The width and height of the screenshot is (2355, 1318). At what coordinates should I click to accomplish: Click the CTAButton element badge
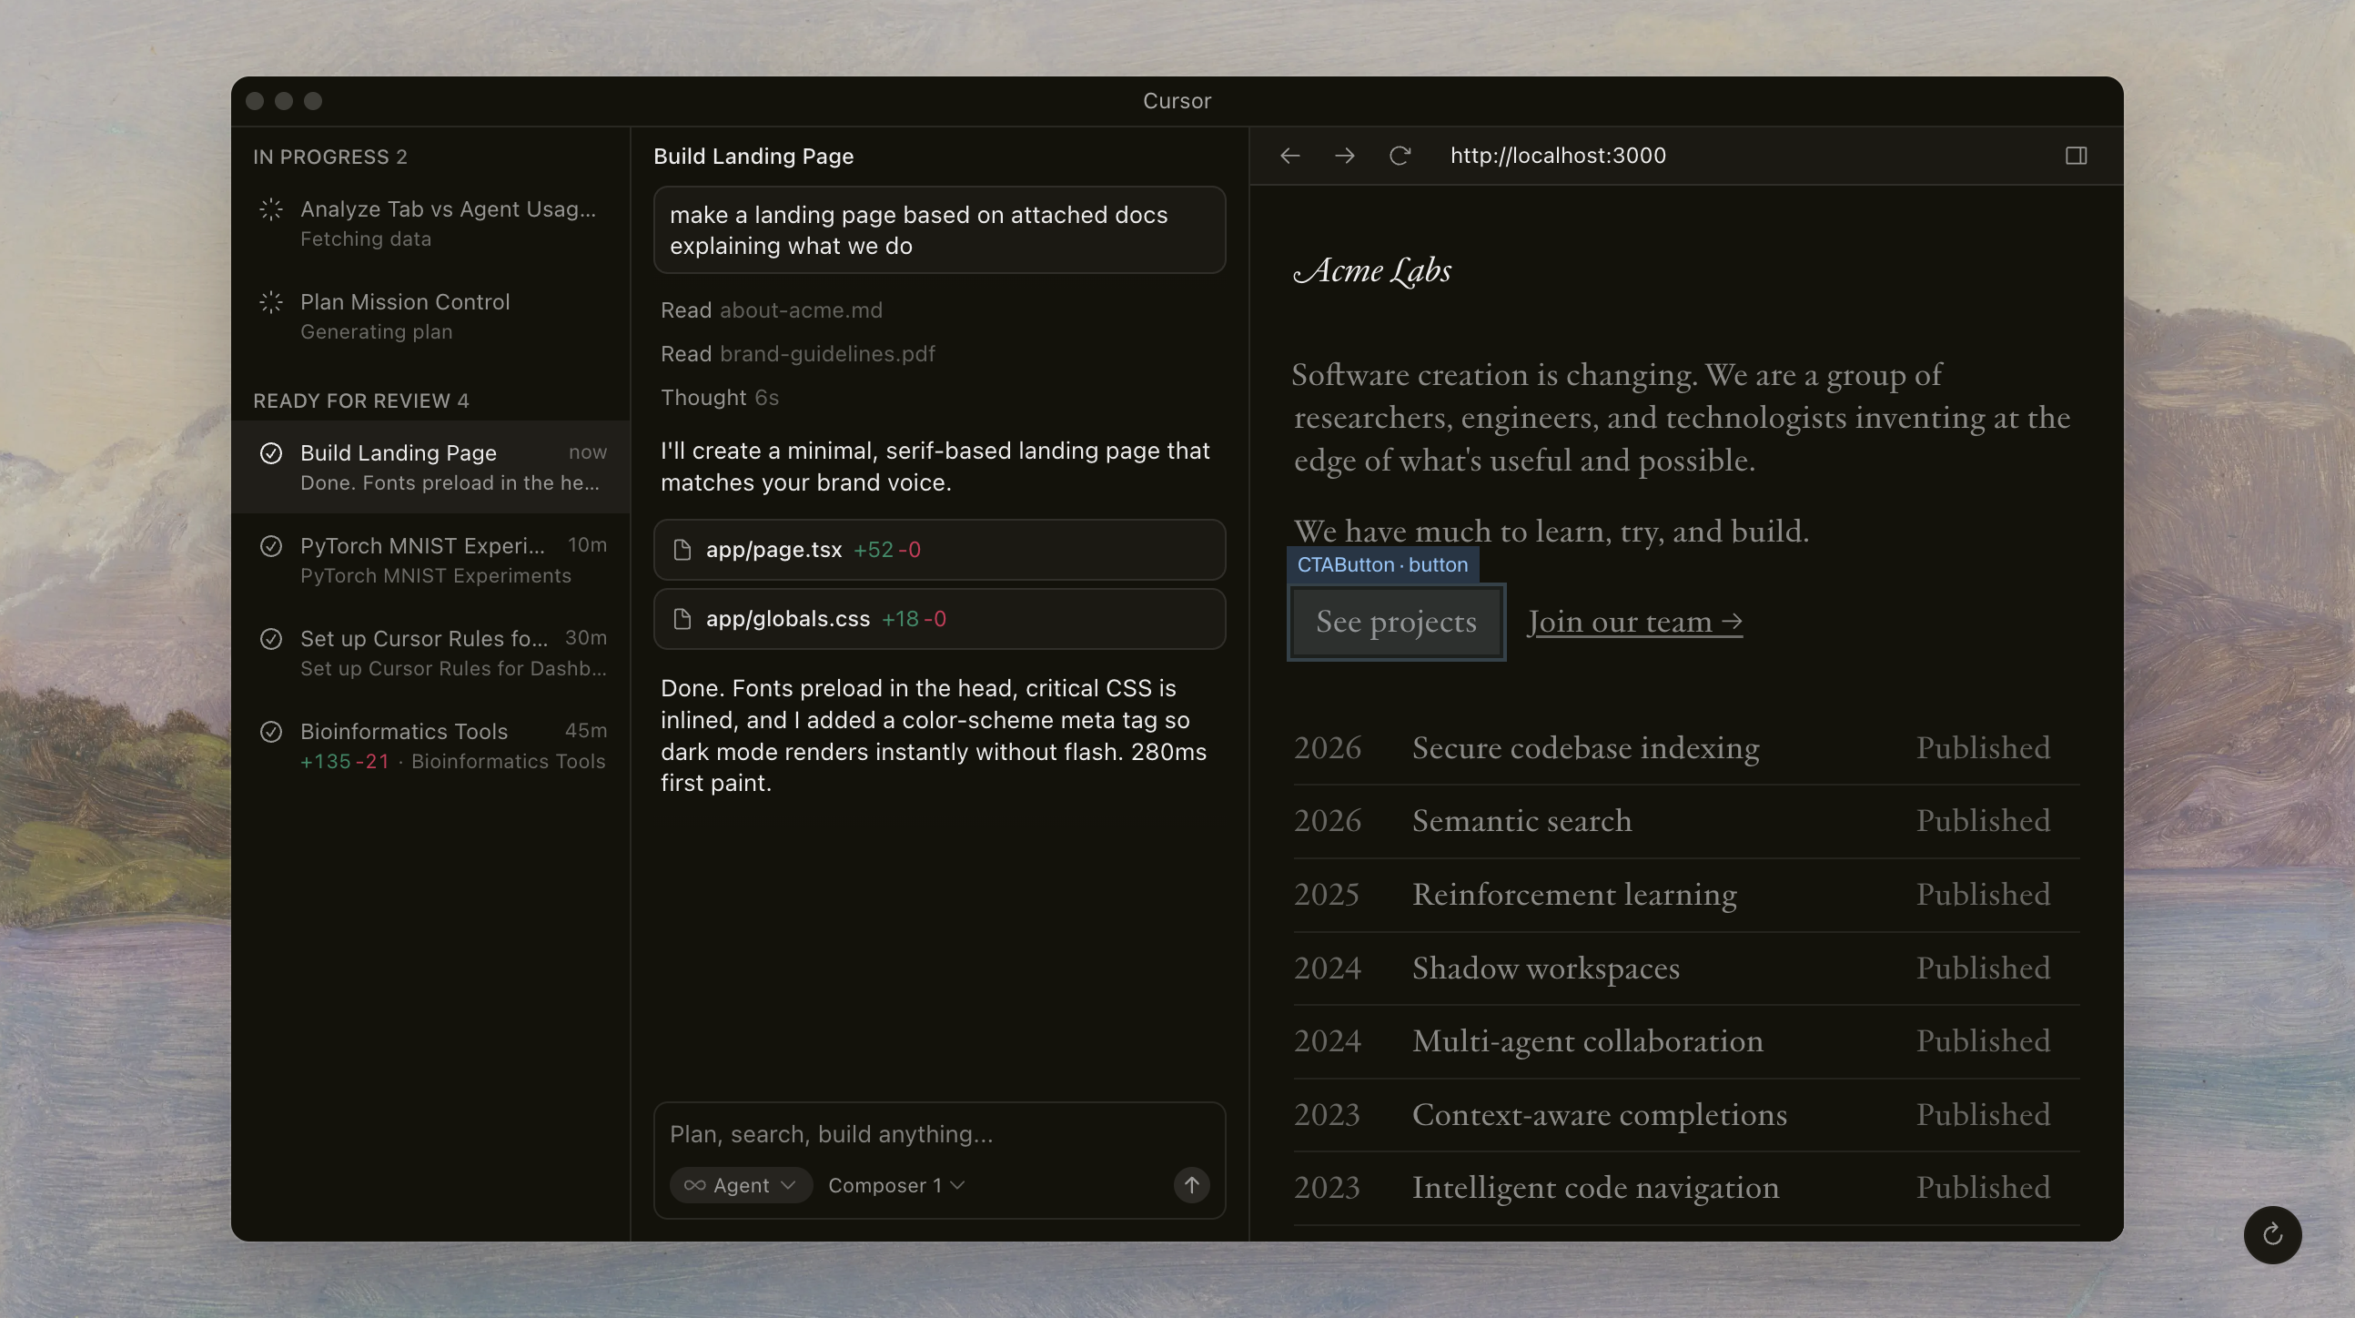1381,564
